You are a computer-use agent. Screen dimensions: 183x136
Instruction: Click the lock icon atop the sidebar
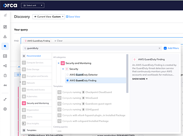[5, 15]
